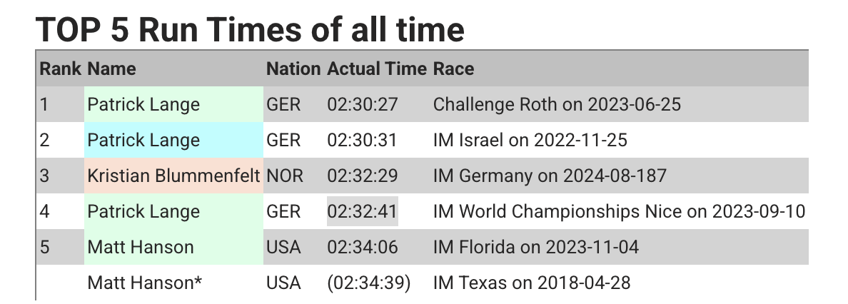Click the IM World Championships Nice race
This screenshot has width=848, height=304.
pos(619,212)
